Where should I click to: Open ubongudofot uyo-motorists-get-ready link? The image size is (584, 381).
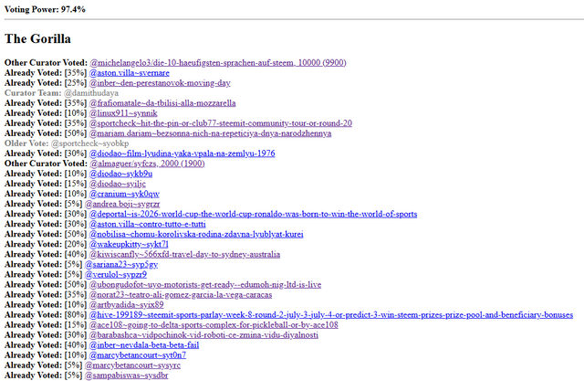click(205, 284)
